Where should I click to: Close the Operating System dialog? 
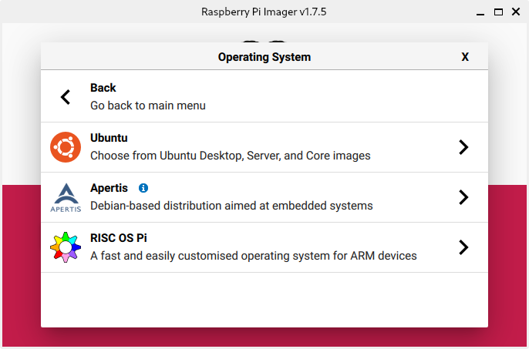465,57
